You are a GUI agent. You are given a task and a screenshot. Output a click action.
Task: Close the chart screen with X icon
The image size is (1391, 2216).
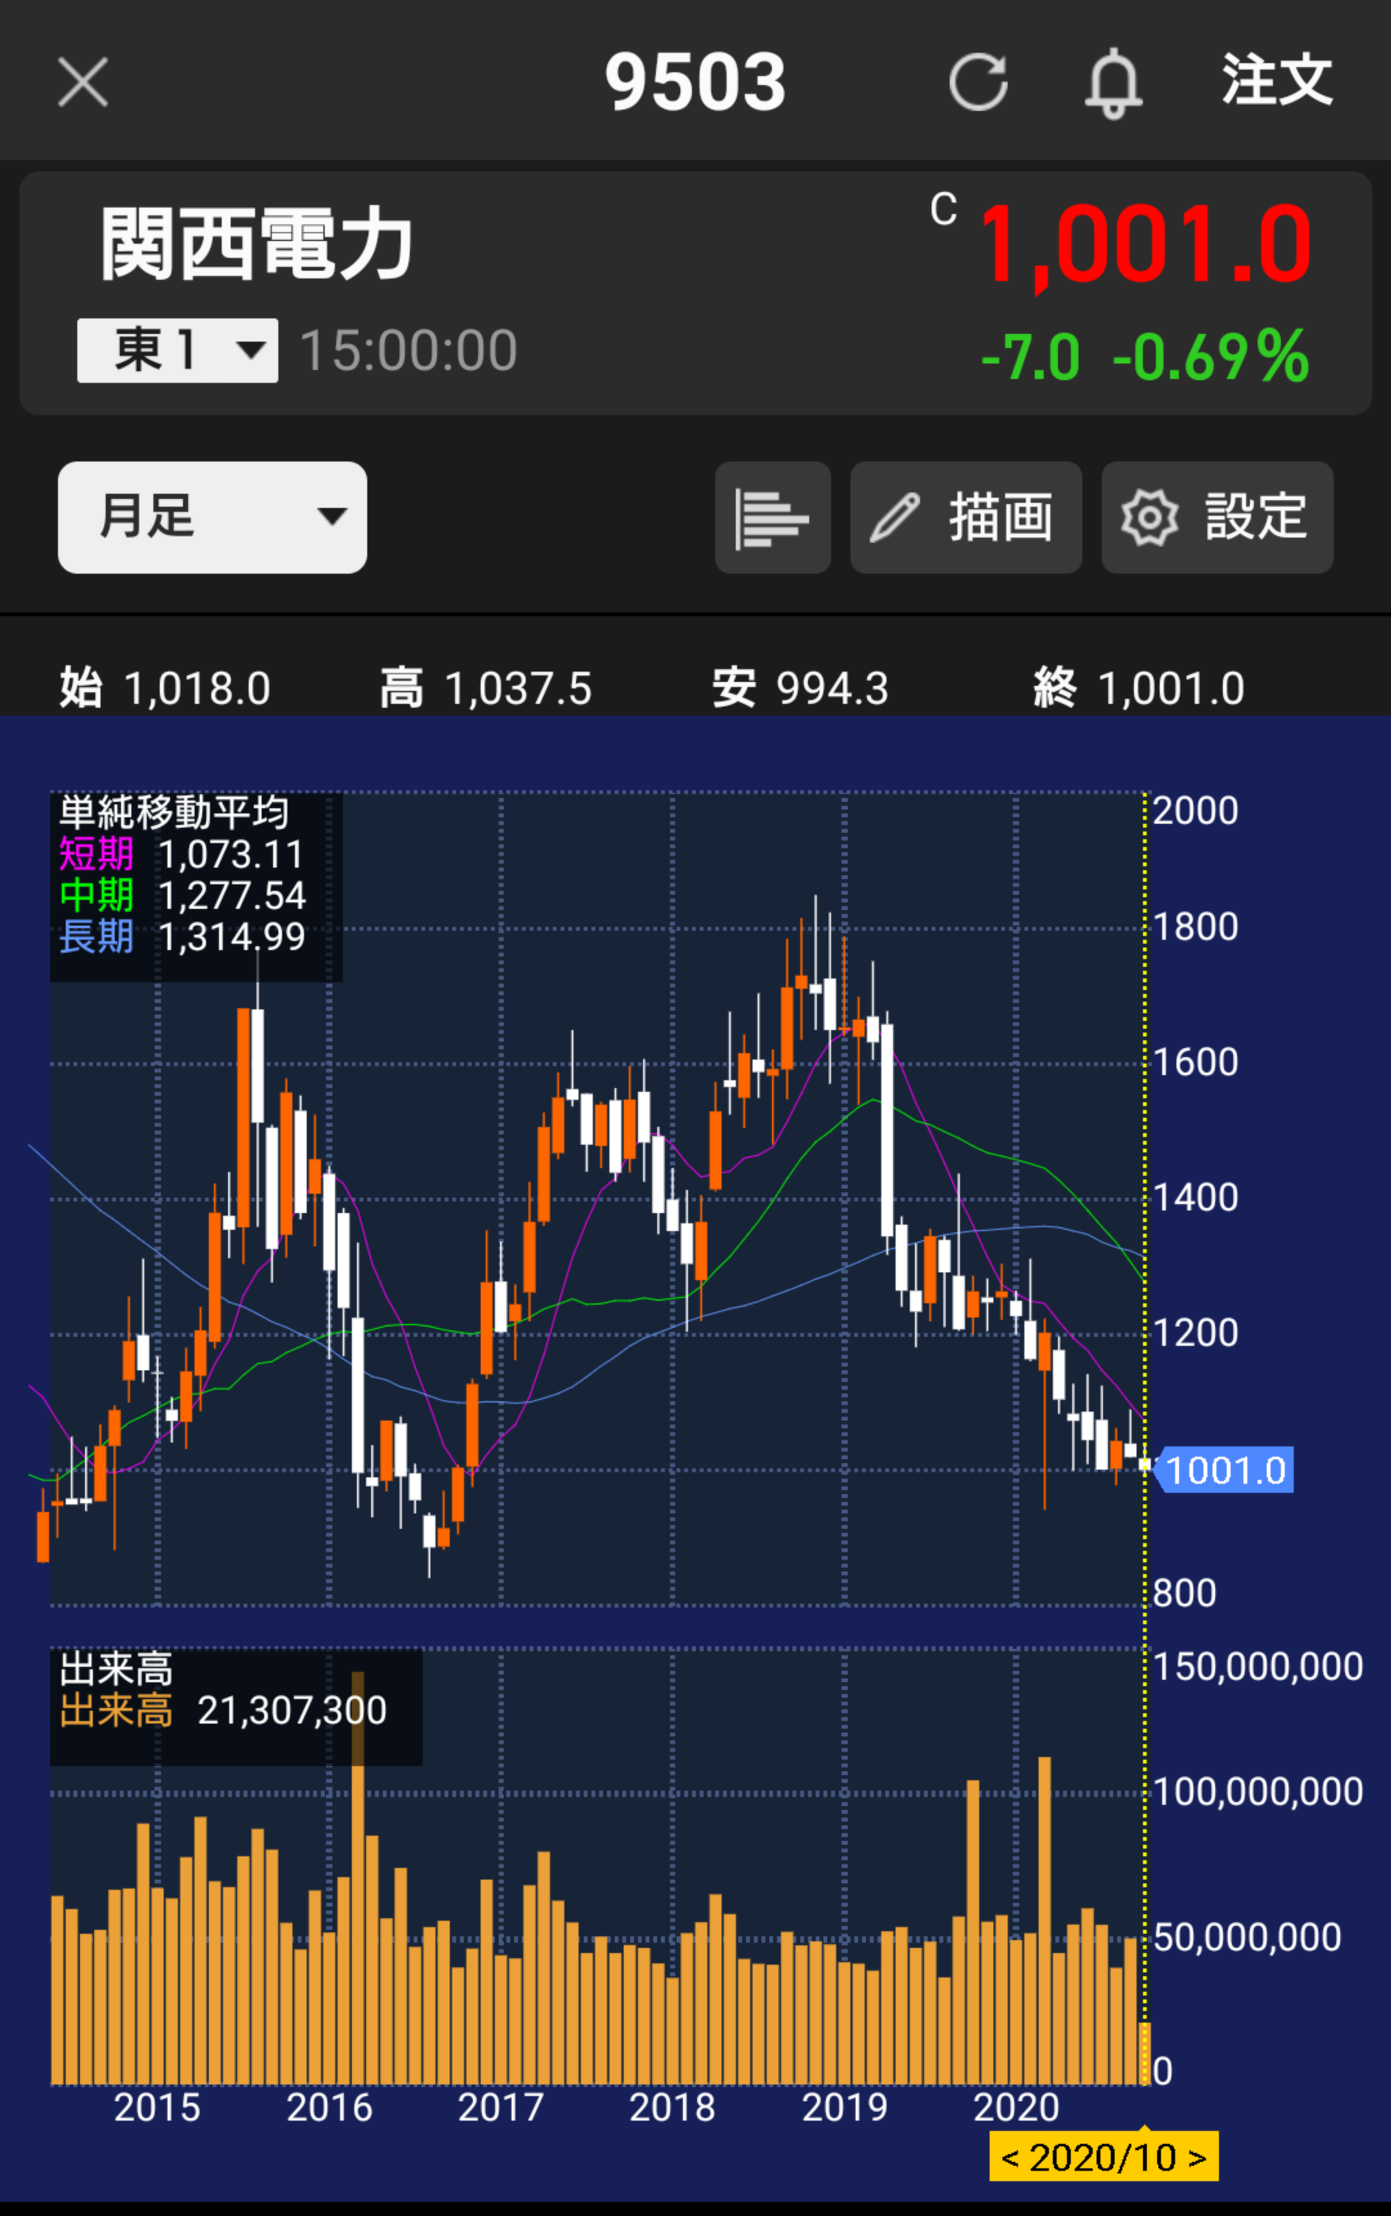point(83,81)
